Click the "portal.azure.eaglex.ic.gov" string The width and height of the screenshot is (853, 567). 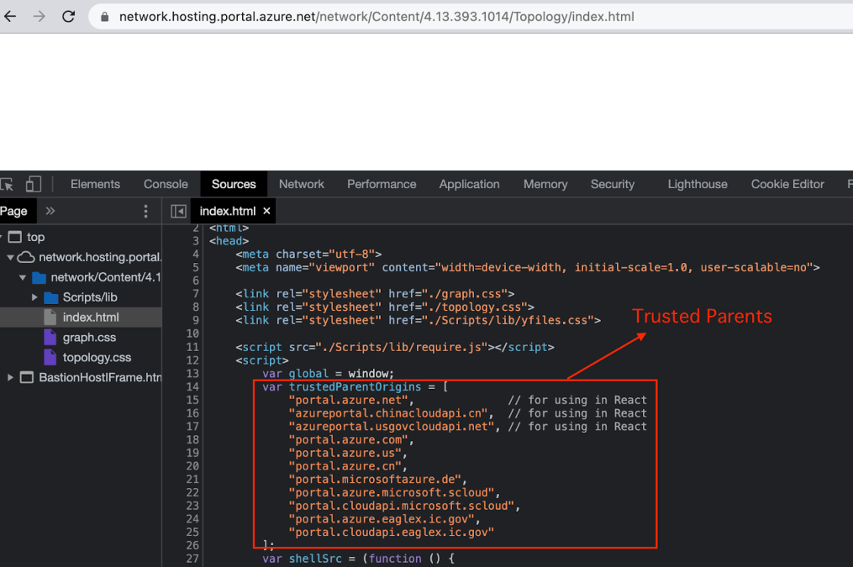coord(382,519)
